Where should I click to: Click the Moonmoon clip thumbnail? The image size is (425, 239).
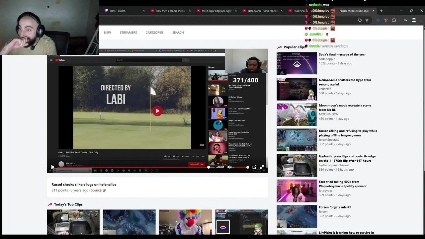(x=297, y=115)
